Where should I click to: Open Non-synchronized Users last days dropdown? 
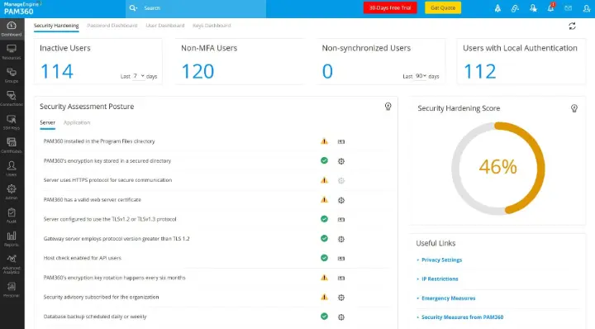point(421,76)
